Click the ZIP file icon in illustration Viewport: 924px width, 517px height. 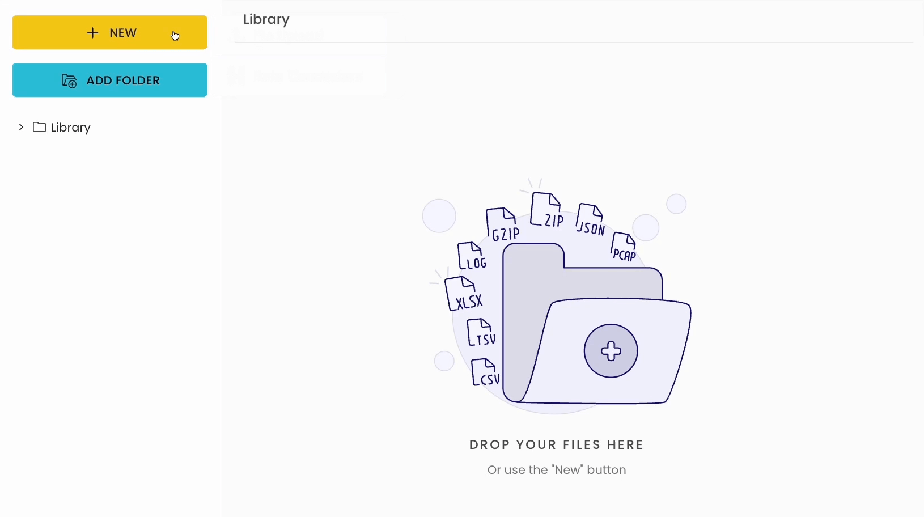coord(547,210)
